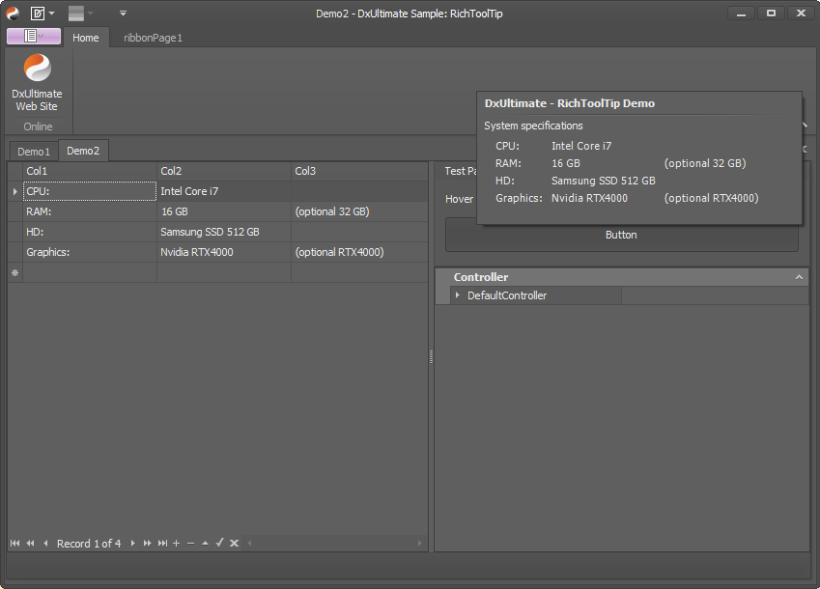Maximize the Demo2 window
This screenshot has width=820, height=589.
pos(771,14)
